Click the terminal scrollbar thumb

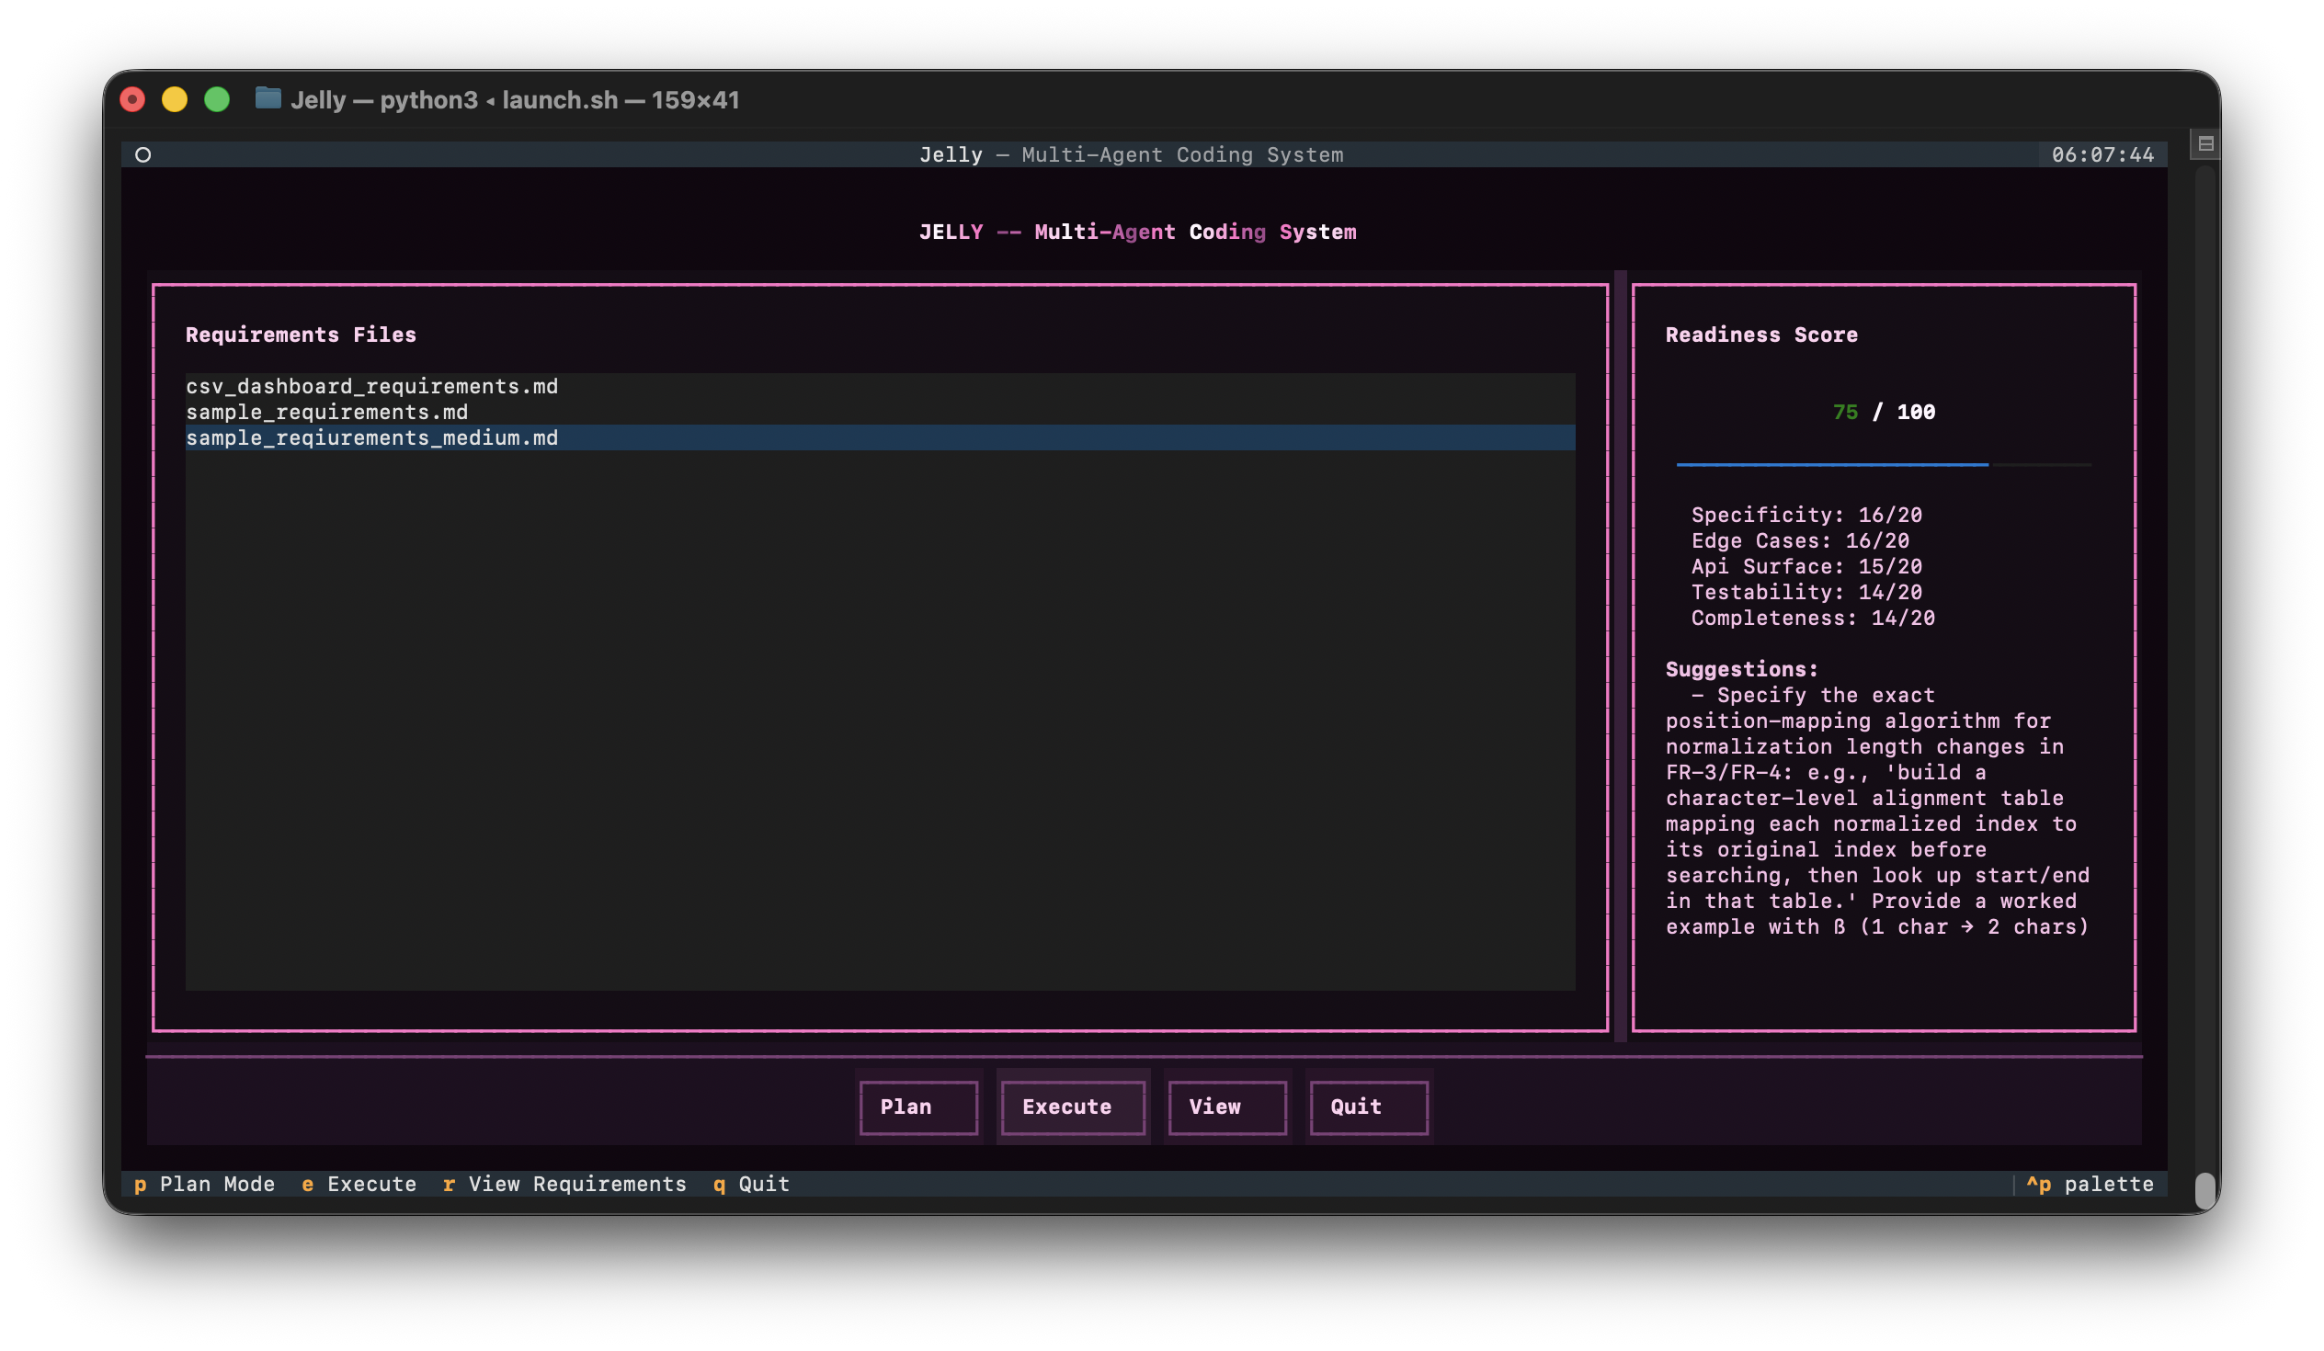coord(2204,1189)
